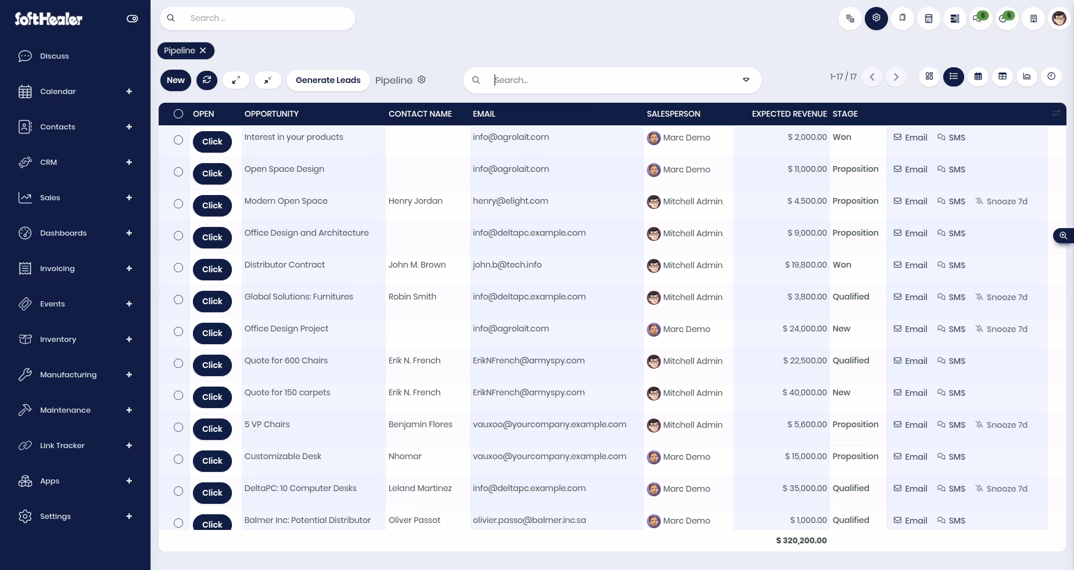This screenshot has width=1074, height=570.
Task: Open the stacked-bars quick menu icon
Action: 955,19
